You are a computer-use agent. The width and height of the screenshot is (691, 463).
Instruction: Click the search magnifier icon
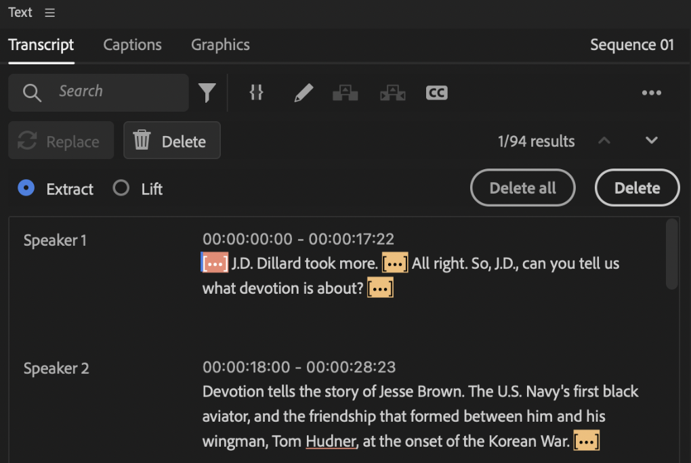32,92
